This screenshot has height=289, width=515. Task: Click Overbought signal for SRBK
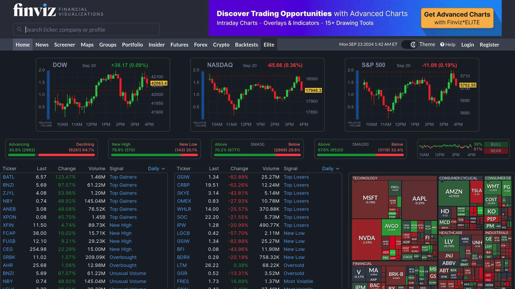click(123, 257)
